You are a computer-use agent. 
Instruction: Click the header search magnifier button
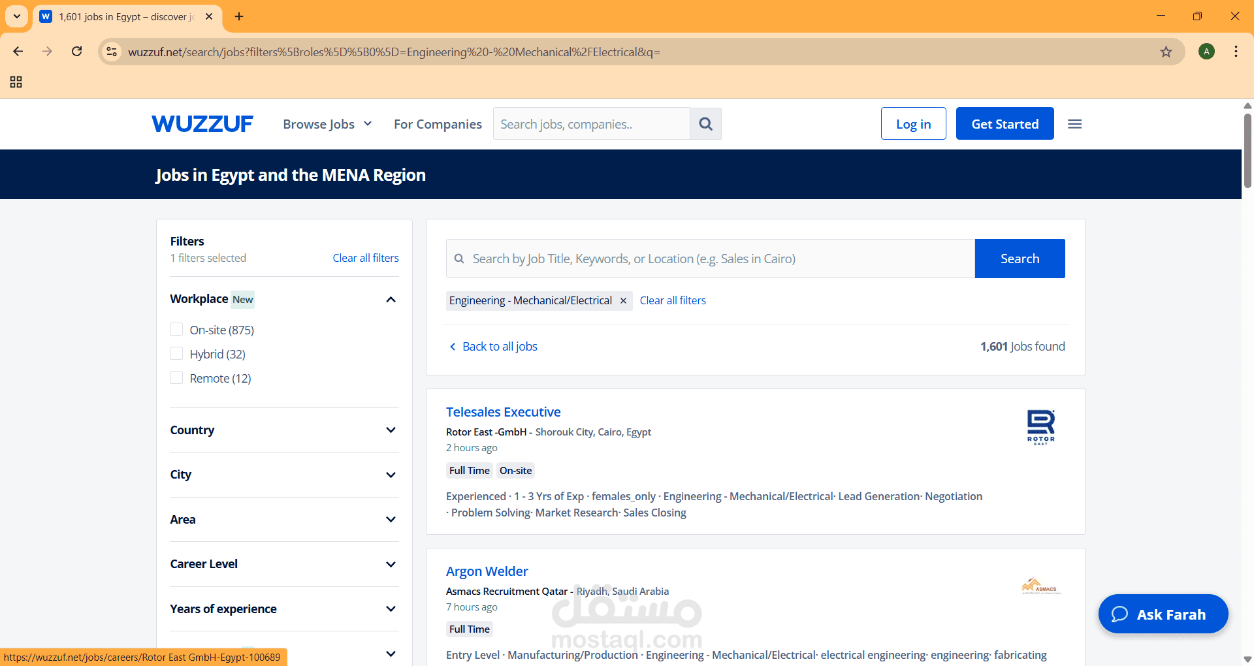pyautogui.click(x=705, y=124)
